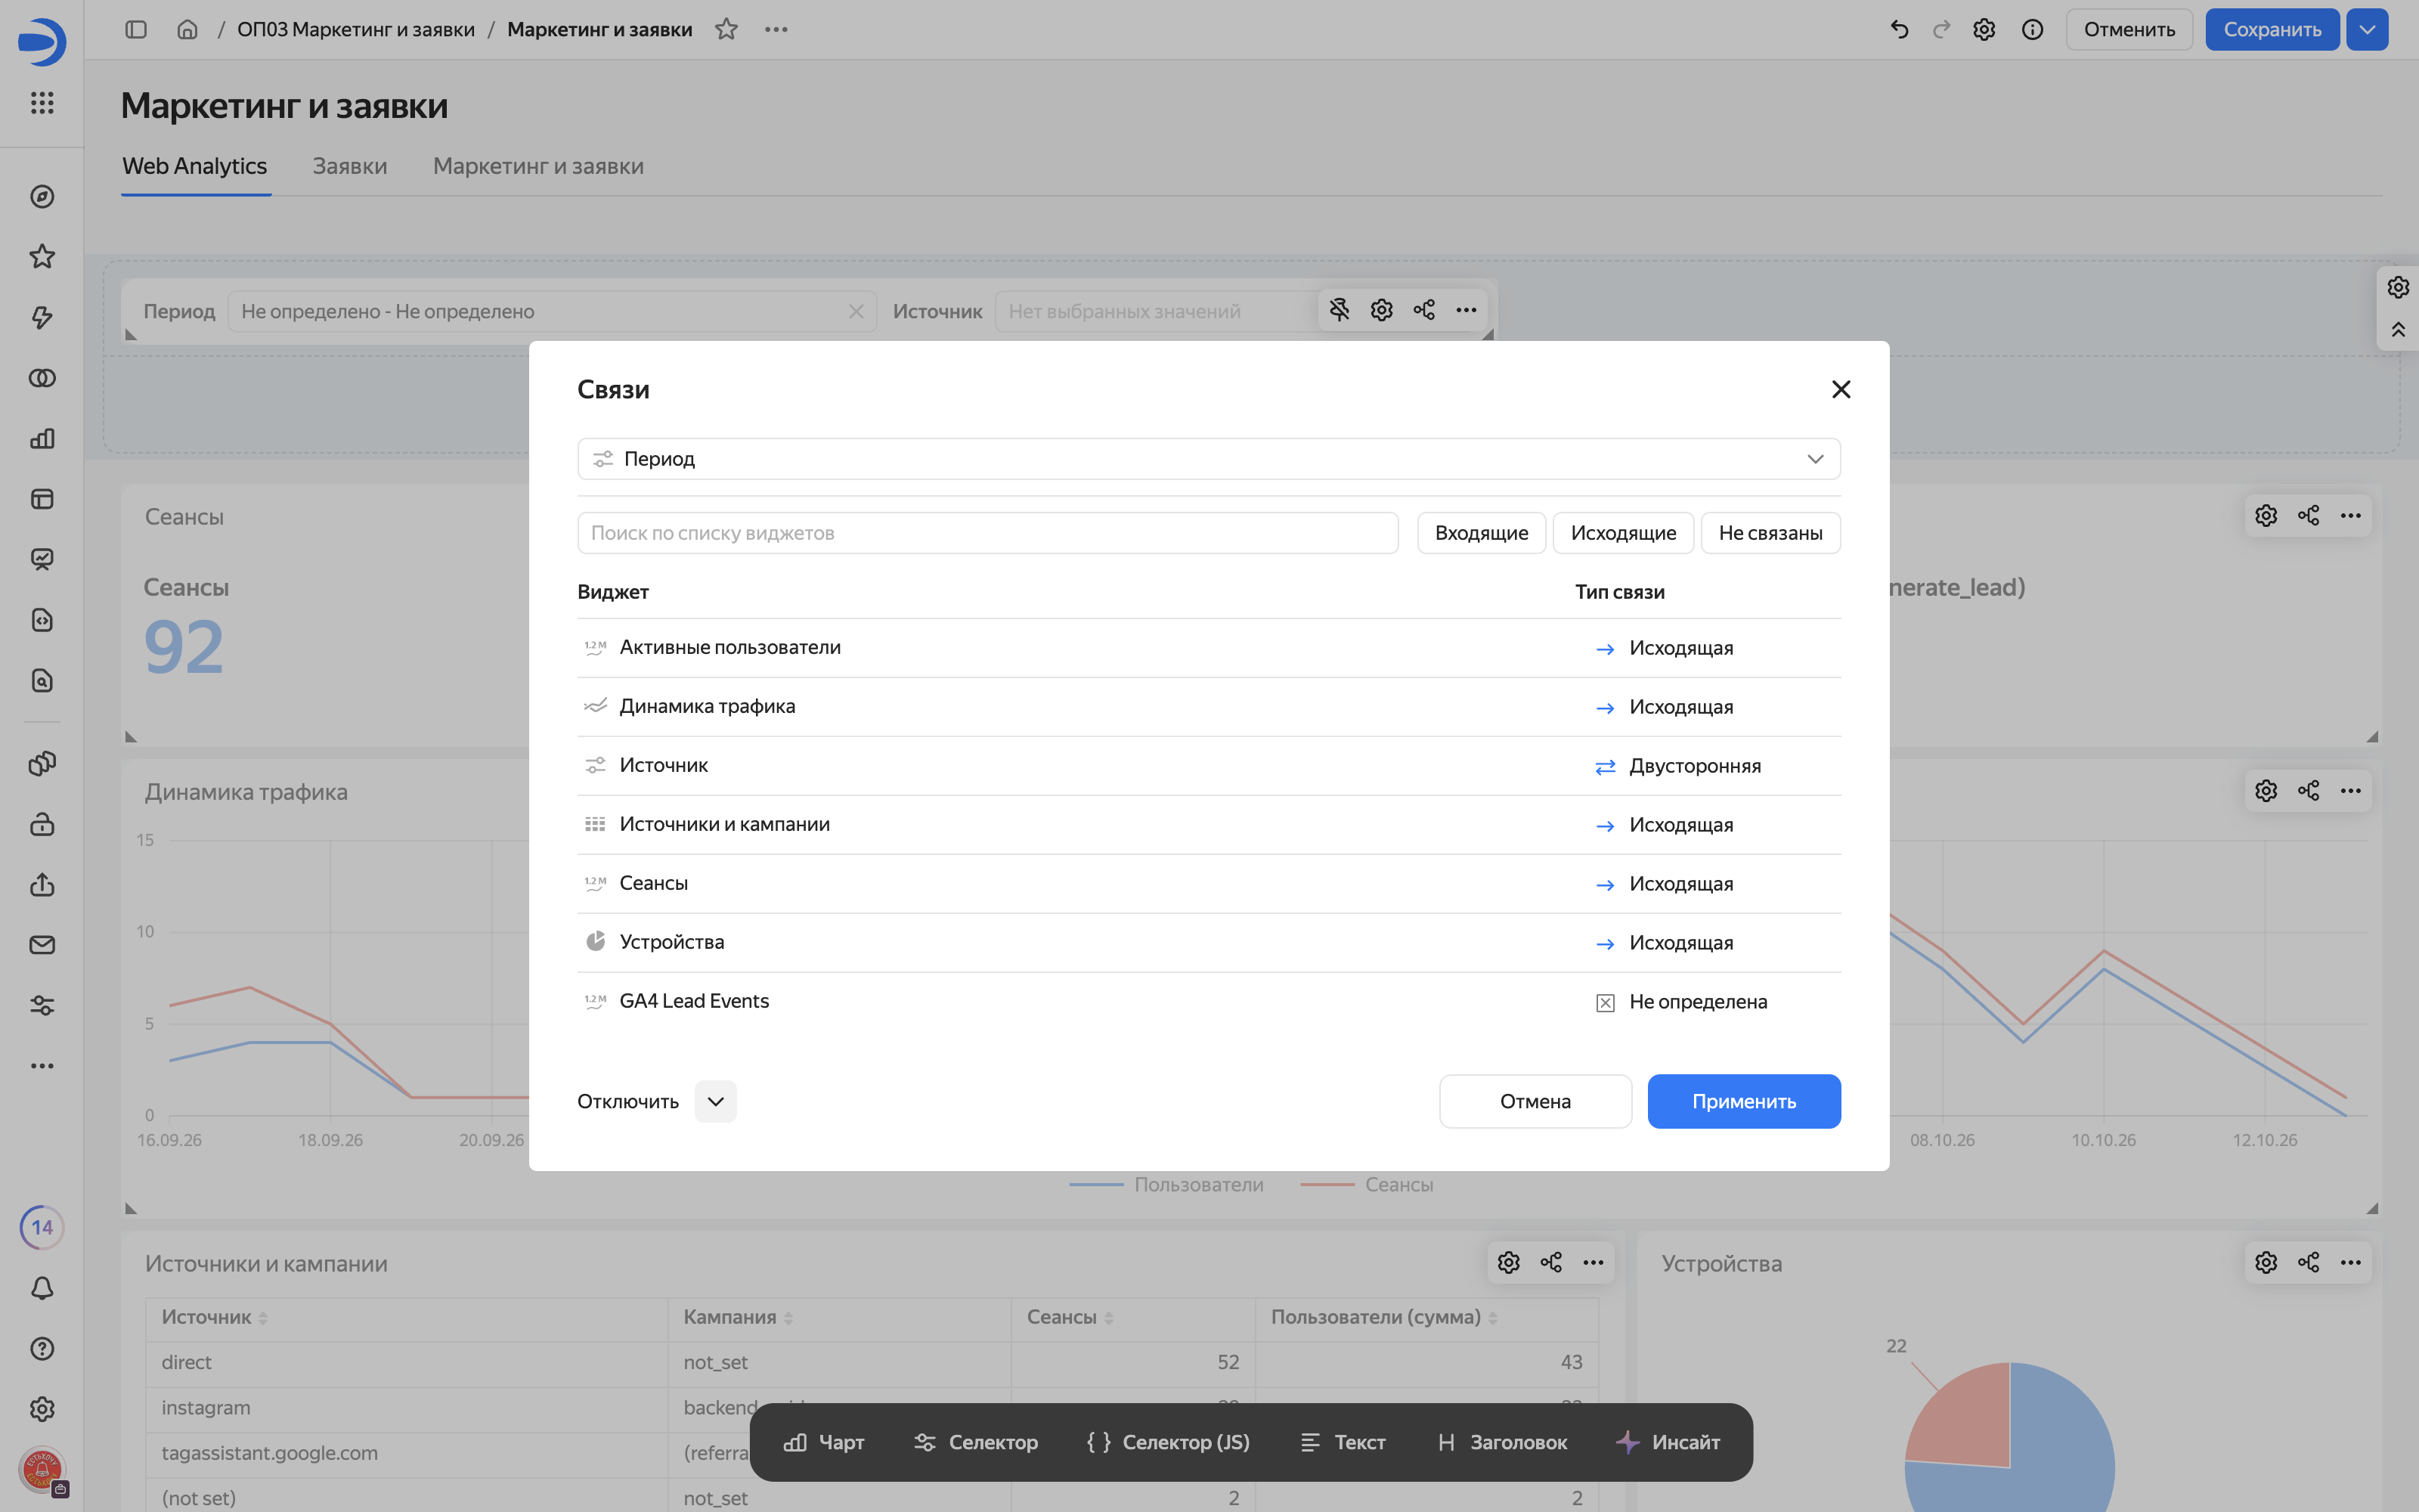Viewport: 2419px width, 1512px height.
Task: Change link type for GA4 Lead Events
Action: 1681,1002
